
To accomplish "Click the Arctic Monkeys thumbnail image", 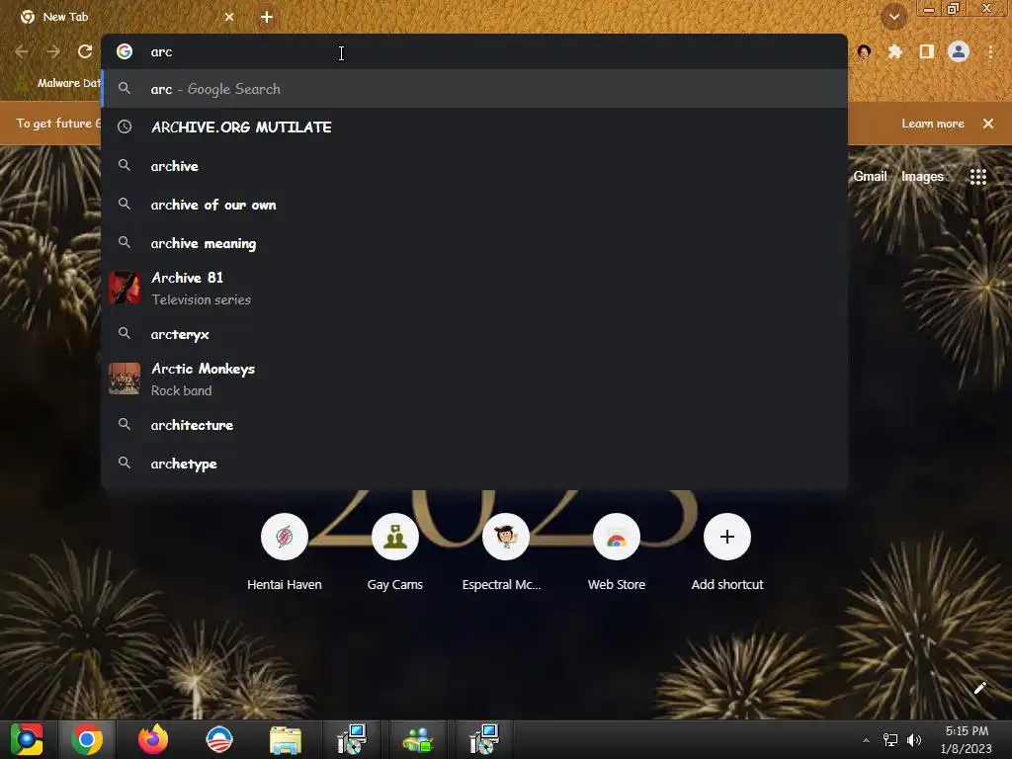I will (x=125, y=379).
